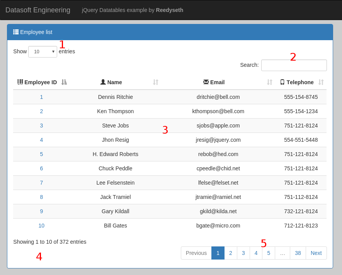Jump to page 38 in pagination
Screen dimensions: 342x275
tap(298, 253)
